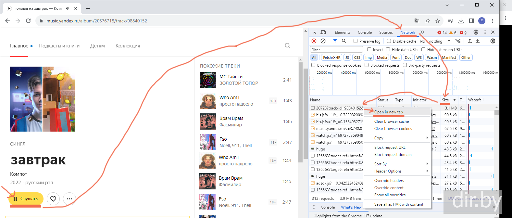Open DevTools settings gear icon
Image resolution: width=512 pixels, height=218 pixels.
pyautogui.click(x=476, y=32)
